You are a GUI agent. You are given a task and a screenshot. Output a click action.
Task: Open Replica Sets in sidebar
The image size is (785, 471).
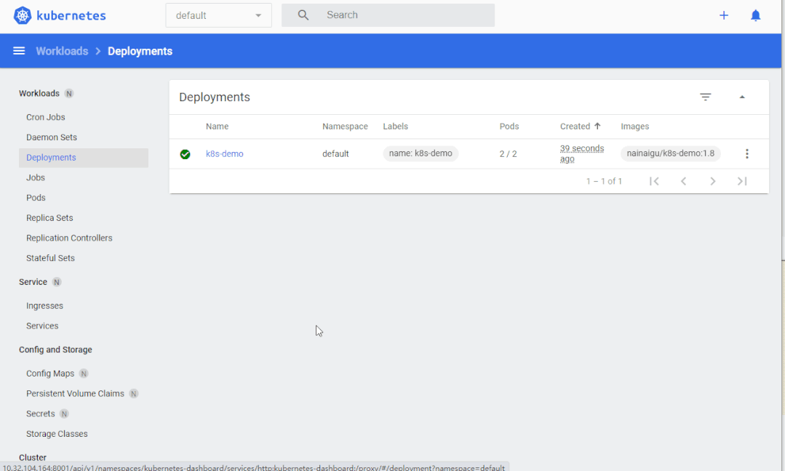[x=49, y=218]
